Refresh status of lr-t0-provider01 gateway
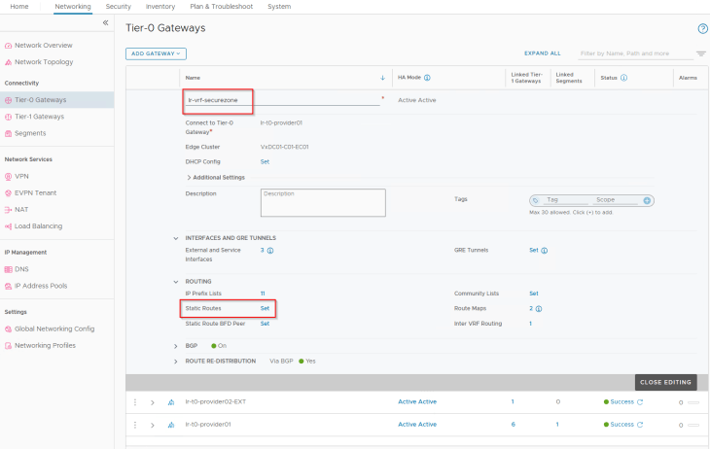This screenshot has width=710, height=449. 640,425
